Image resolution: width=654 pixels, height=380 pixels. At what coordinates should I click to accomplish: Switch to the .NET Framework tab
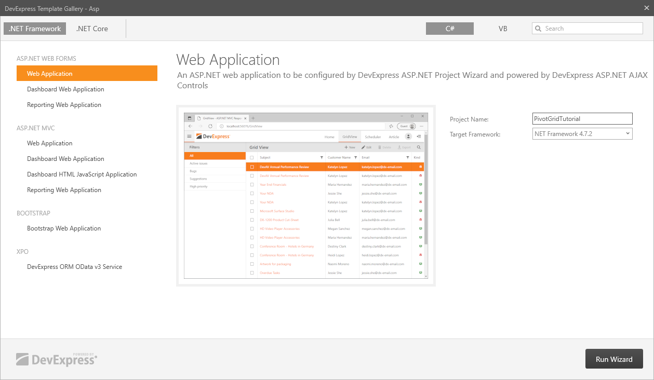[x=35, y=29]
